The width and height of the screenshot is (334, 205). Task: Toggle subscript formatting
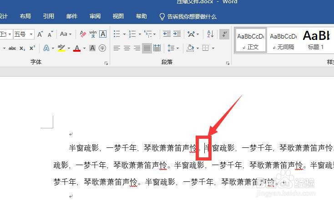pyautogui.click(x=22, y=48)
